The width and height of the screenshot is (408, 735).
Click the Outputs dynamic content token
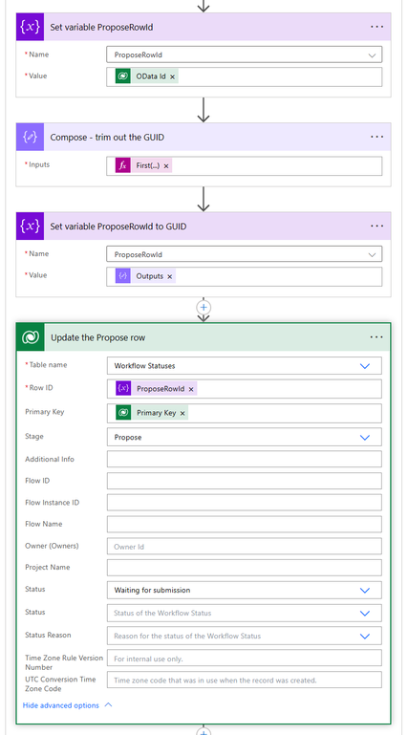coord(145,276)
